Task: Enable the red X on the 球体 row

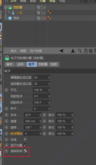Action: pos(45,18)
